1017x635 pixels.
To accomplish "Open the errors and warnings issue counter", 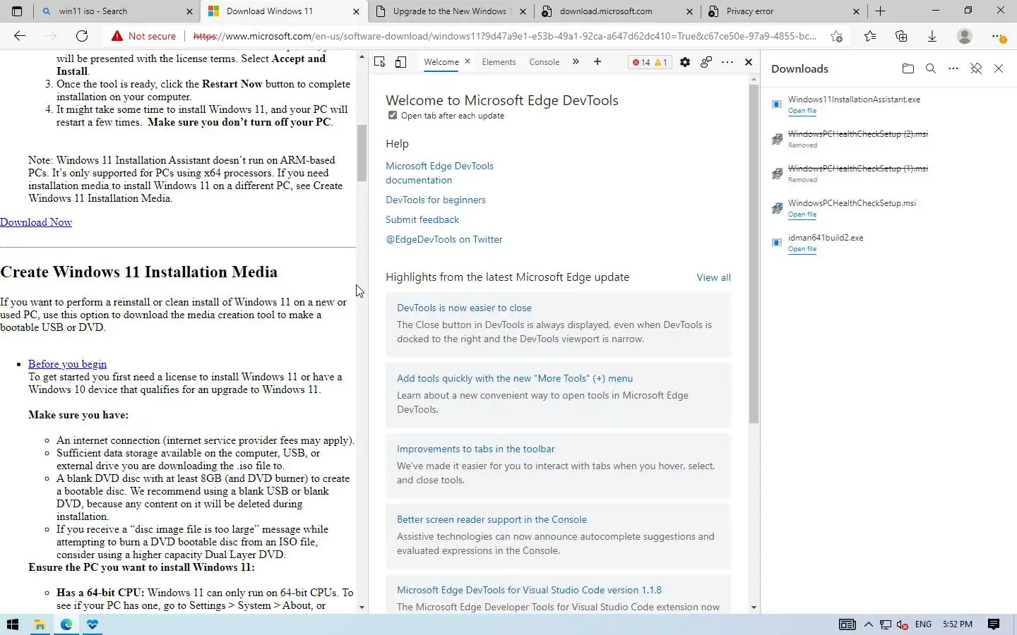I will pos(650,62).
